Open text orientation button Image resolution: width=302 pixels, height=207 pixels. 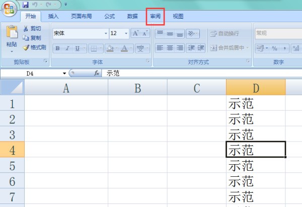coord(193,34)
